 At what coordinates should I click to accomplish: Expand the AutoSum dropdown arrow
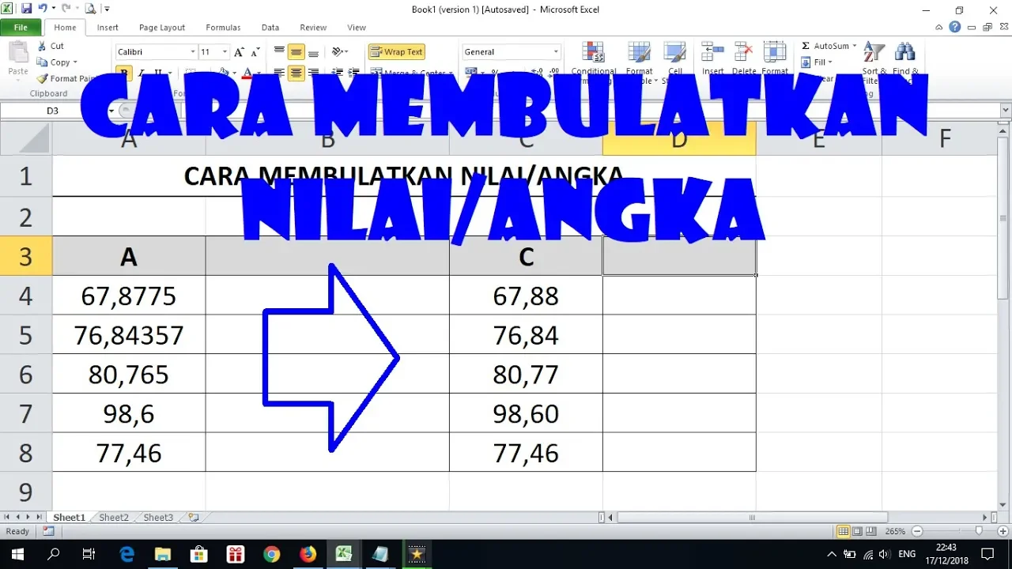(855, 46)
